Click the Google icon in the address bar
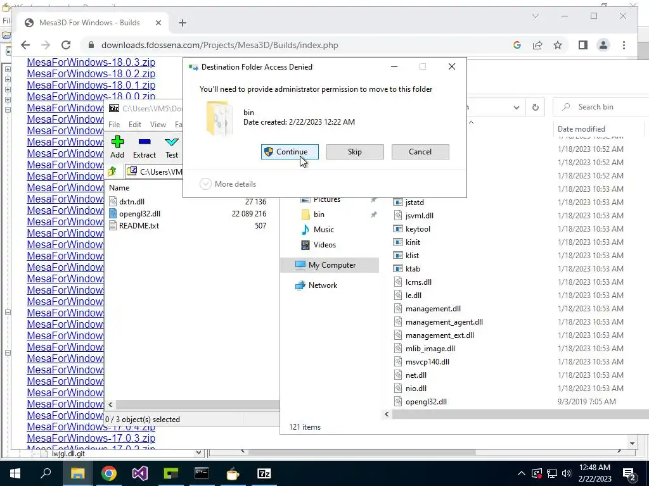This screenshot has height=486, width=649. tap(517, 45)
